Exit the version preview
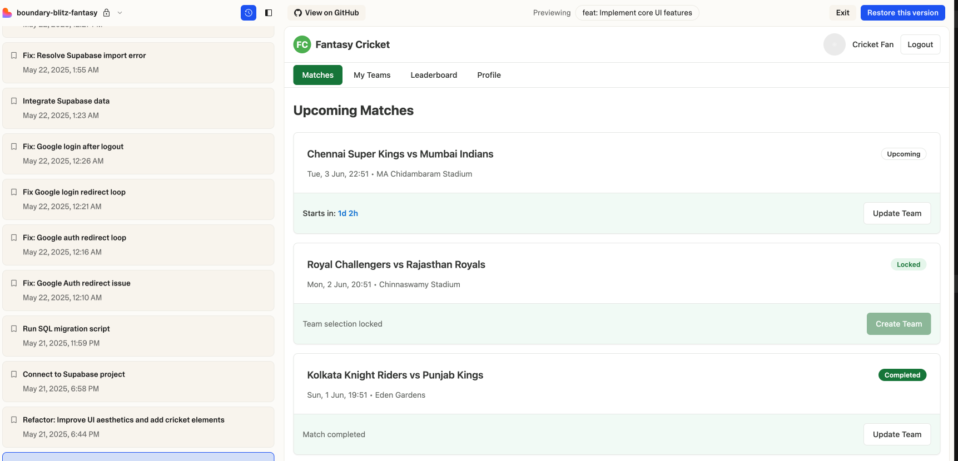Screen dimensions: 958x461 [843, 13]
